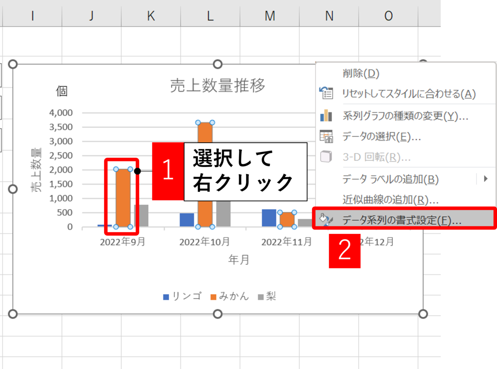Click the horizontal axis title 年月
The height and width of the screenshot is (369, 497).
(x=239, y=260)
